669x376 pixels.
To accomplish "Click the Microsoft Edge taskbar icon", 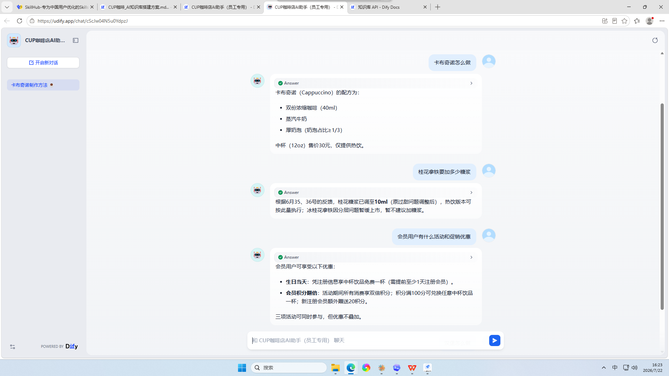I will point(351,368).
